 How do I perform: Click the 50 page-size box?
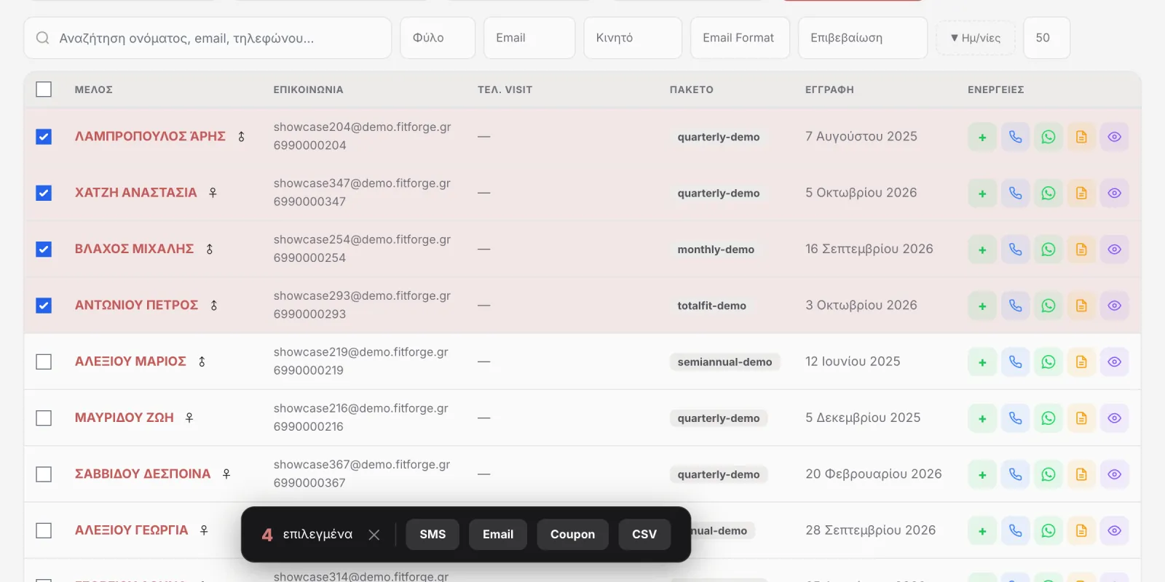click(1047, 38)
